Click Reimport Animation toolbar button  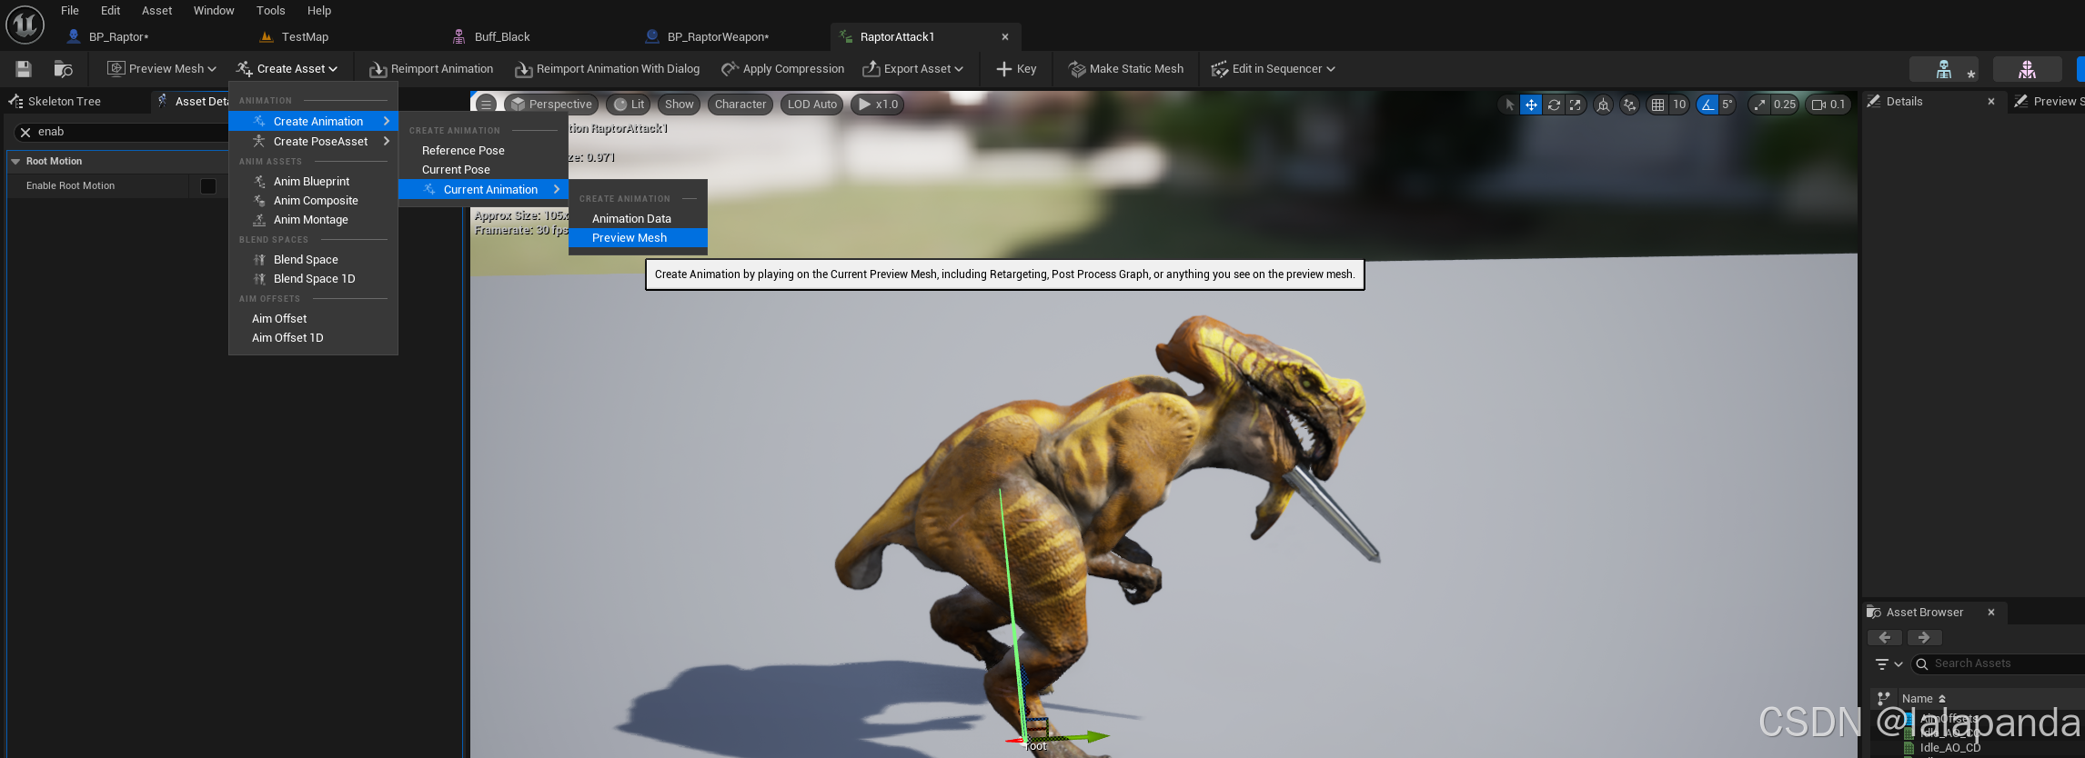431,69
